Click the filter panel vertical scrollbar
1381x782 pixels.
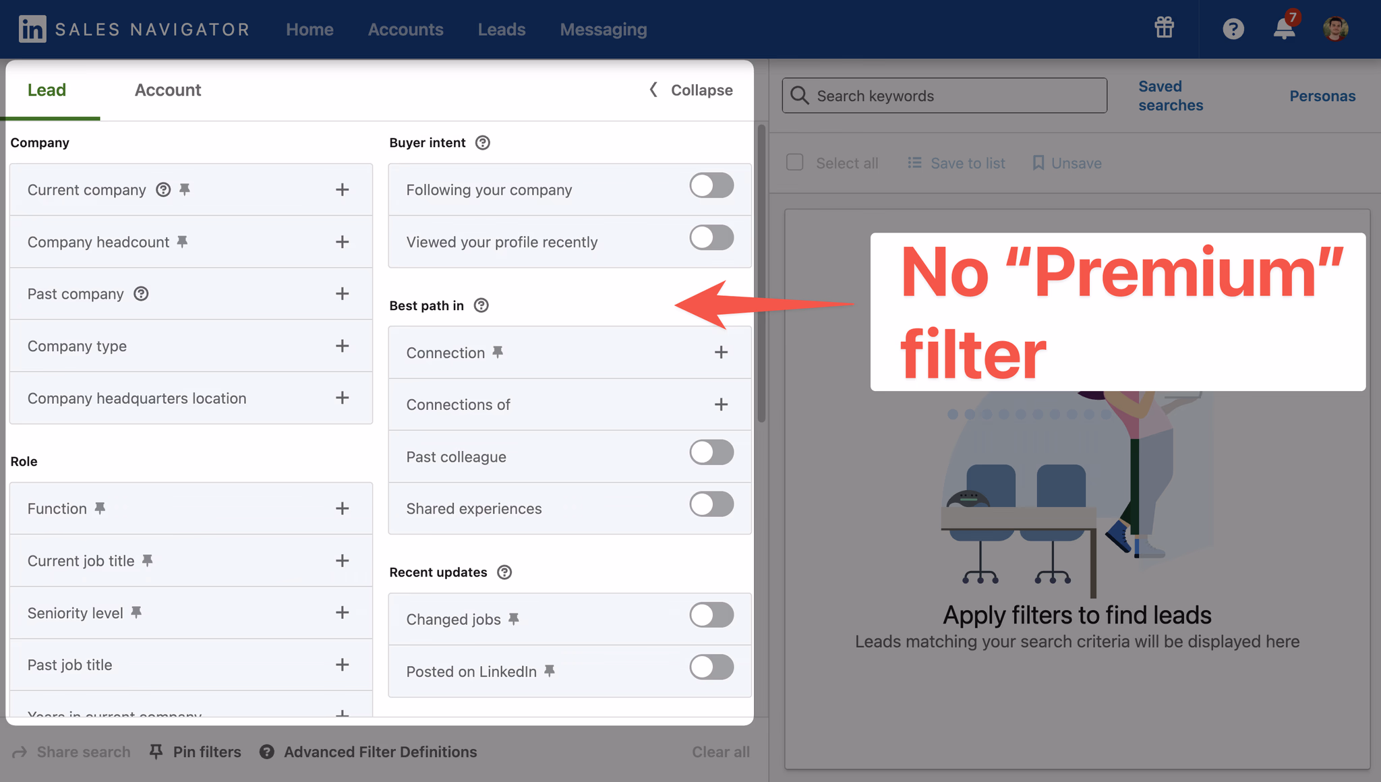coord(761,273)
